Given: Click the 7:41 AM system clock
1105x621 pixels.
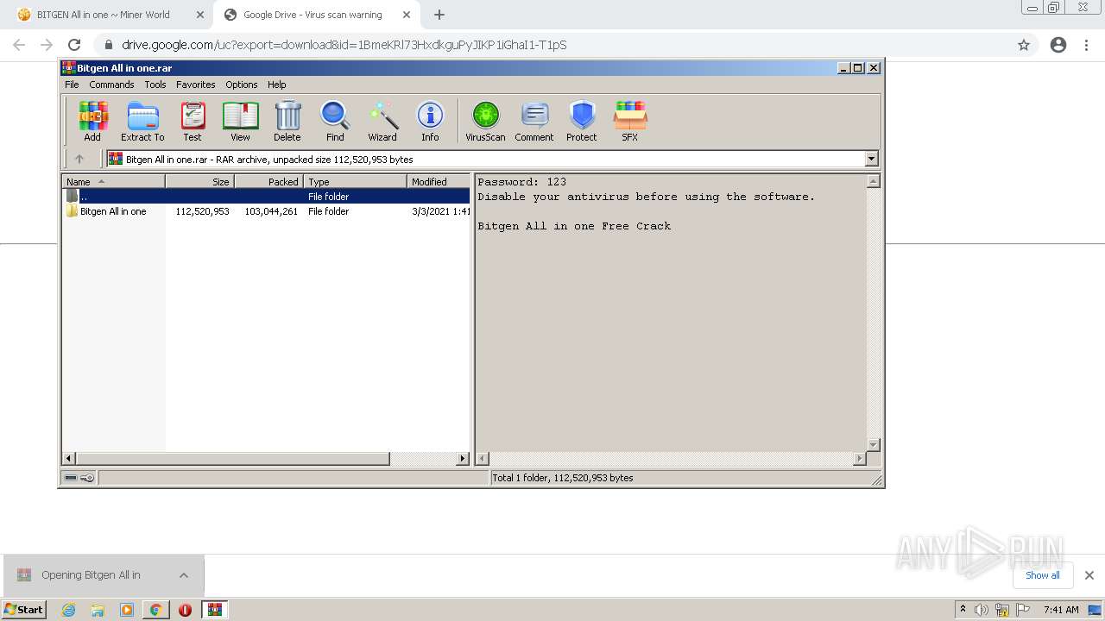Looking at the screenshot, I should point(1061,610).
